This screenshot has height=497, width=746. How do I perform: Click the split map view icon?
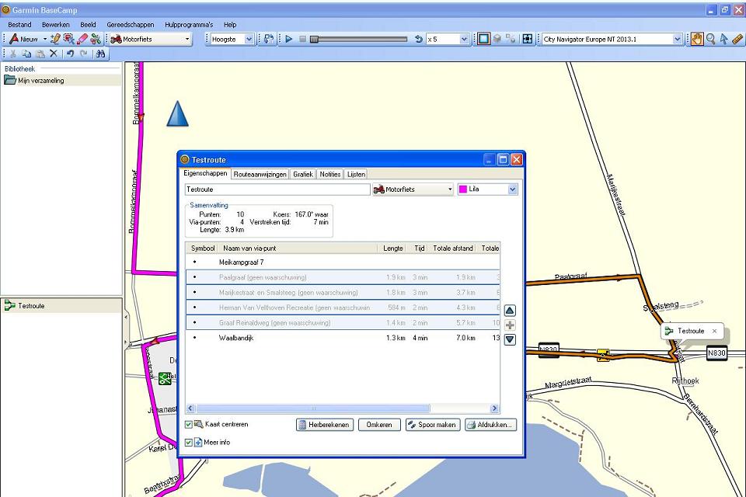click(511, 39)
